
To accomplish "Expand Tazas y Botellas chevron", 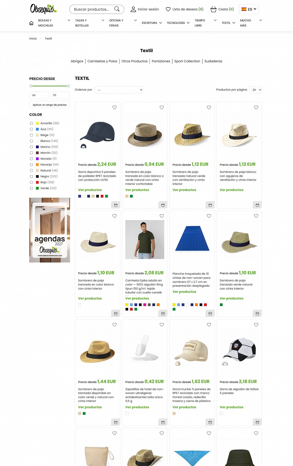I will [103, 20].
